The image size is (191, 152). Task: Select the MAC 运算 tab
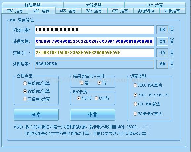click(42, 11)
